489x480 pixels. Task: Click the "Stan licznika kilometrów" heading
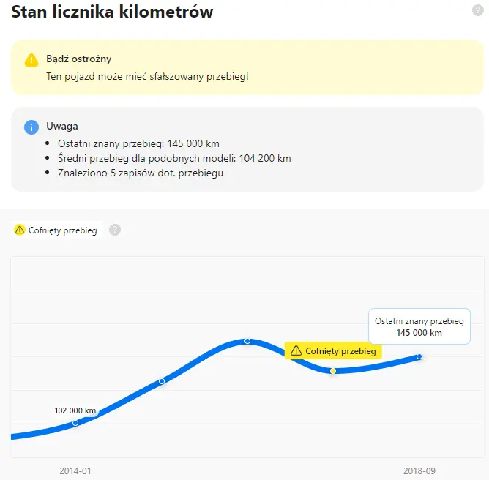point(113,12)
